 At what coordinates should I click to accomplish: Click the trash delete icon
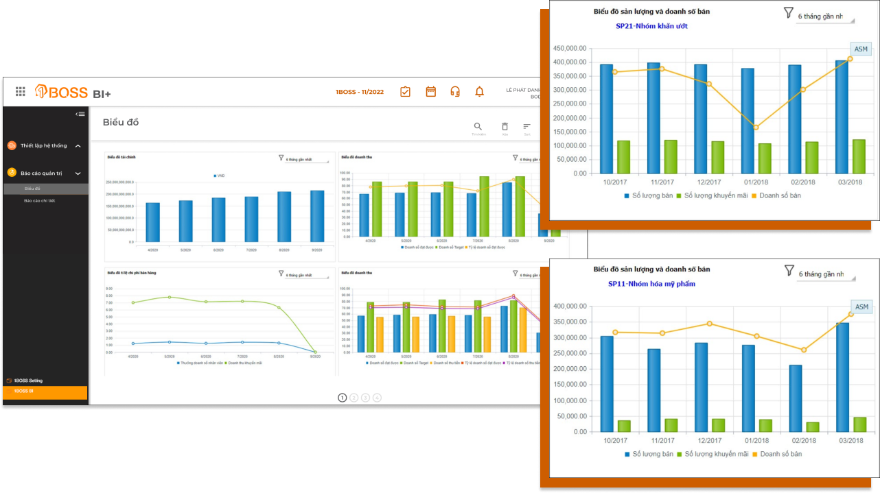click(505, 127)
